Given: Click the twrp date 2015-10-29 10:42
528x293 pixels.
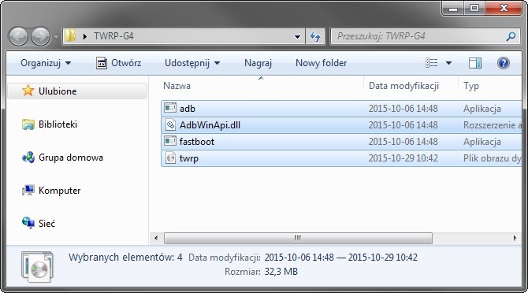Looking at the screenshot, I should click(x=403, y=158).
